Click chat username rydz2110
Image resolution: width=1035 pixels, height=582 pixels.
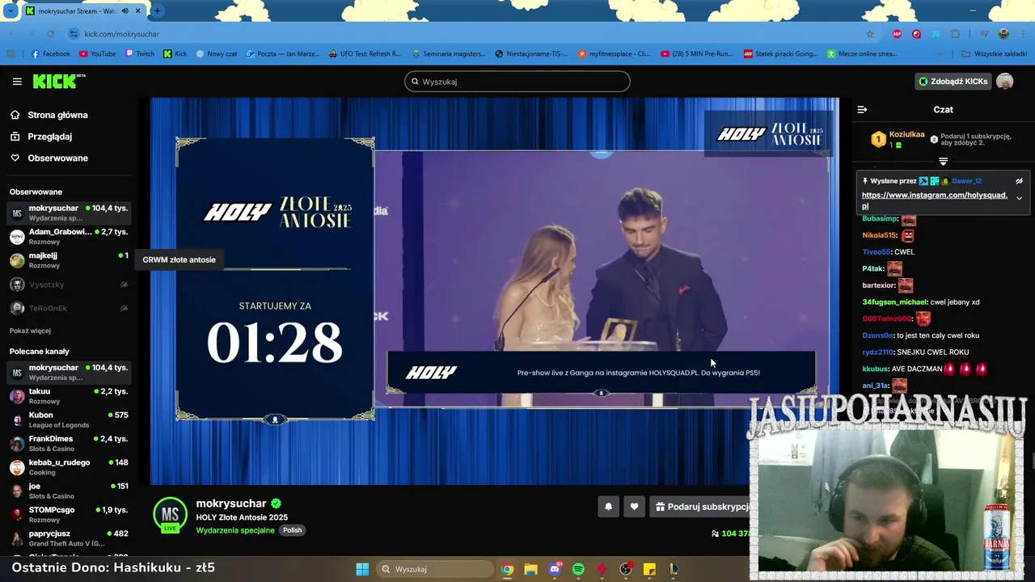[x=876, y=352]
